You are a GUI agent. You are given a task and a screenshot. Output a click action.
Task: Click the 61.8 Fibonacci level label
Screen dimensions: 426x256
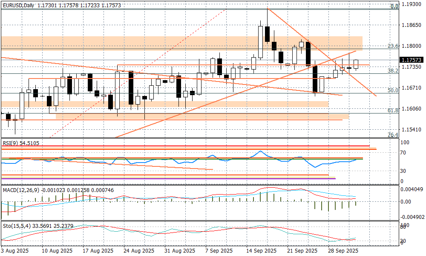[393, 111]
